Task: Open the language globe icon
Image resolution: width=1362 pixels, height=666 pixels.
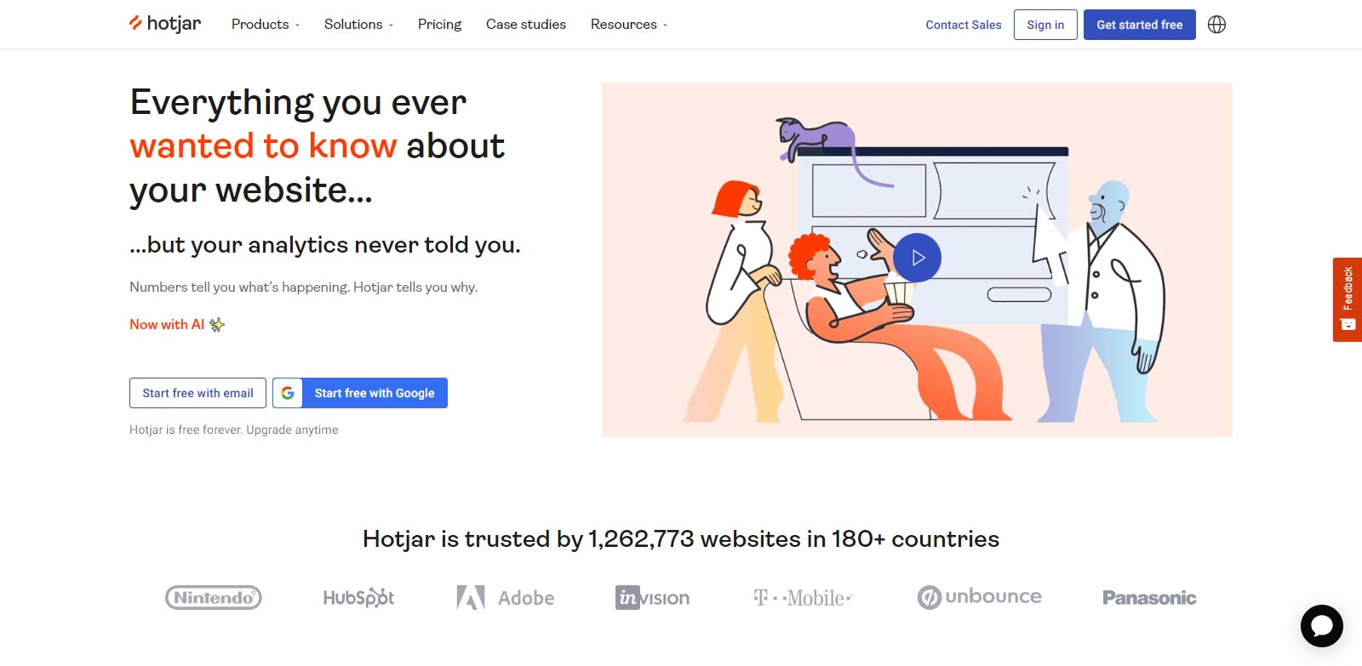Action: click(1217, 25)
